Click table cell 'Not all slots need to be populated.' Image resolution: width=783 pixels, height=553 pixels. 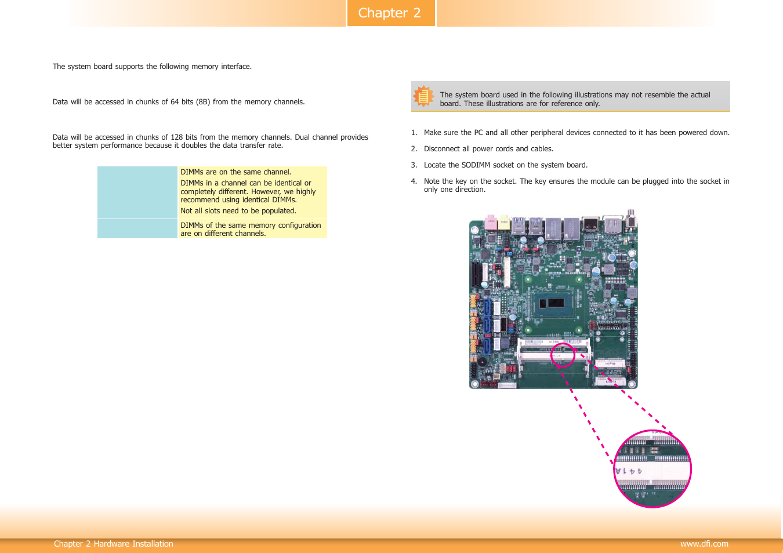click(x=238, y=211)
